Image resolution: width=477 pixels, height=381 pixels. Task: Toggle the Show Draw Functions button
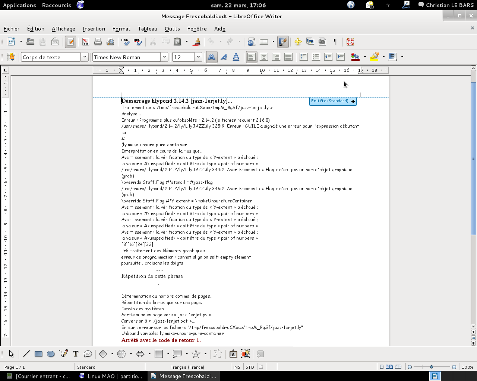(x=283, y=42)
